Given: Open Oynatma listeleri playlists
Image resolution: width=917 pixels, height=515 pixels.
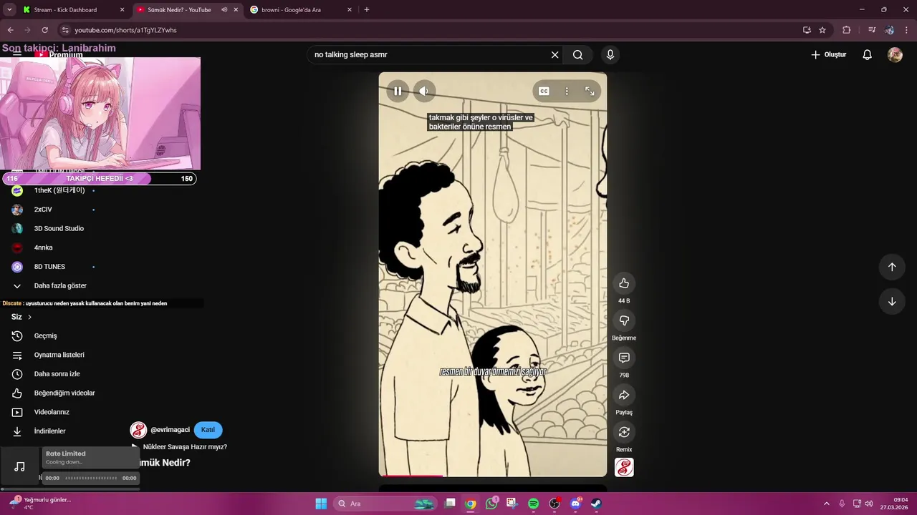Looking at the screenshot, I should [59, 355].
